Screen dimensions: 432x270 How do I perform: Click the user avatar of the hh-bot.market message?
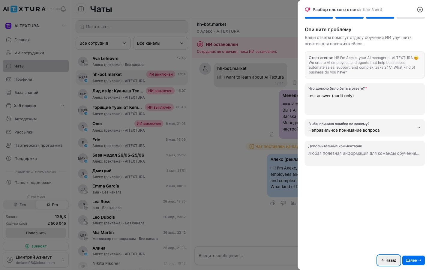coord(205,69)
